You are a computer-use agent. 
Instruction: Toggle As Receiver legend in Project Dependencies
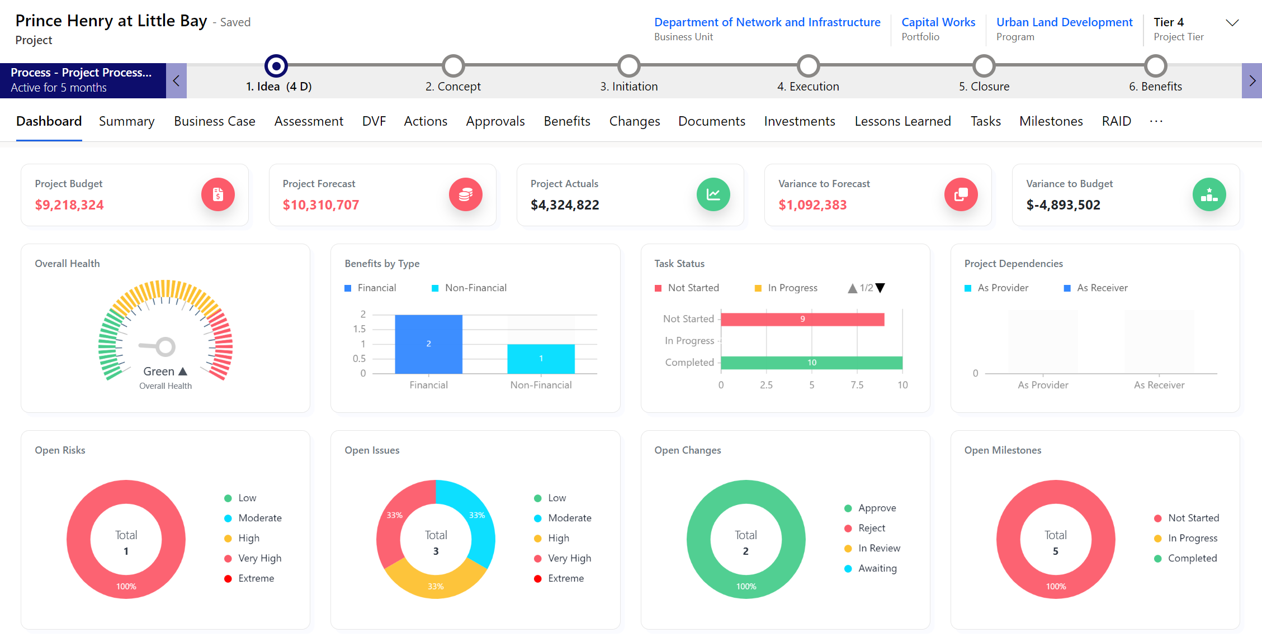(x=1096, y=288)
